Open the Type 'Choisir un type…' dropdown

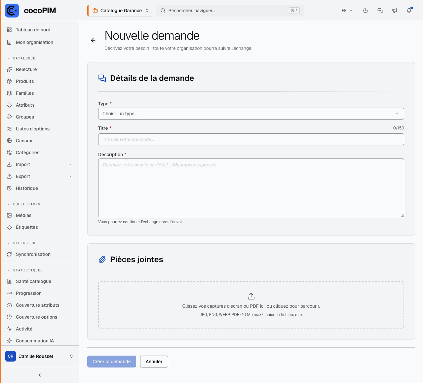tap(251, 114)
